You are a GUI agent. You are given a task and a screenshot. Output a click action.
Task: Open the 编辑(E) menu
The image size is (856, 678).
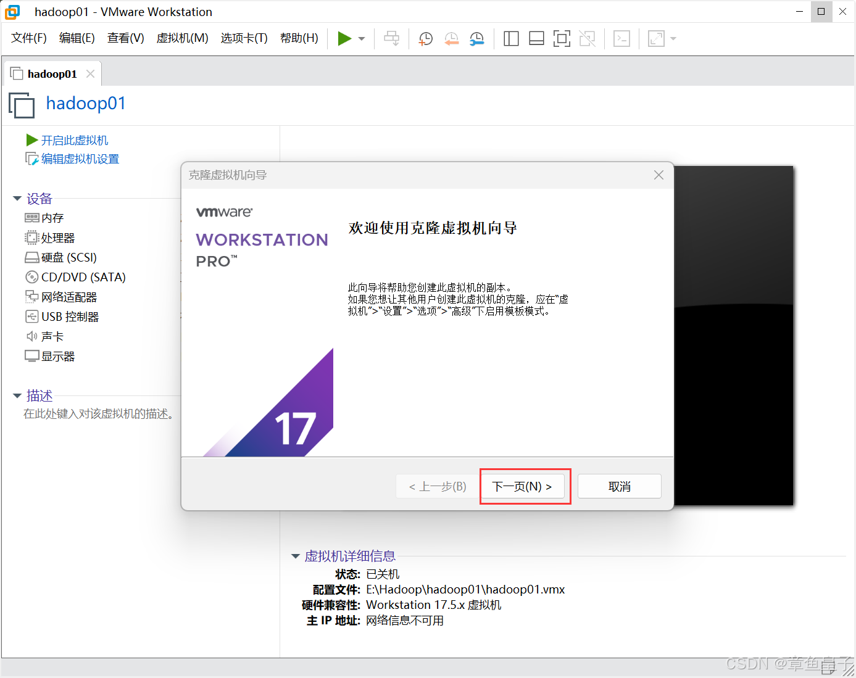pos(77,38)
